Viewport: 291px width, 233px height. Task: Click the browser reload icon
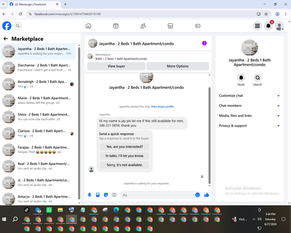click(20, 14)
